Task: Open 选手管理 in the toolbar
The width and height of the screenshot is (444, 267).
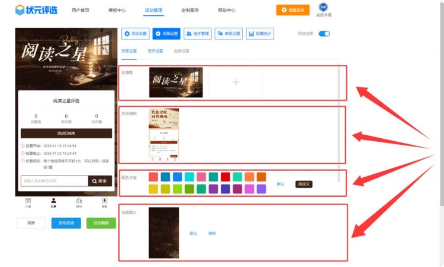Action: click(197, 34)
